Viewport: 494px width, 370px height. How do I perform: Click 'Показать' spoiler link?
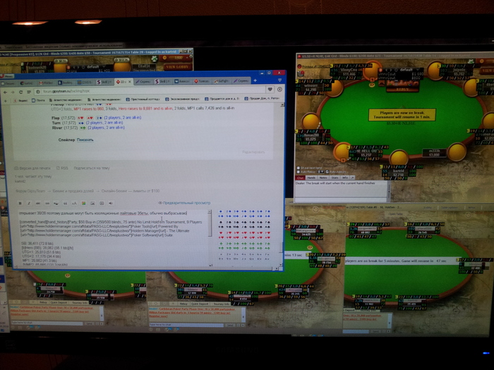pos(85,140)
